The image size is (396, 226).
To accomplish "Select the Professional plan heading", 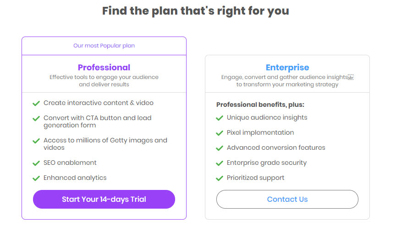I will tap(104, 68).
